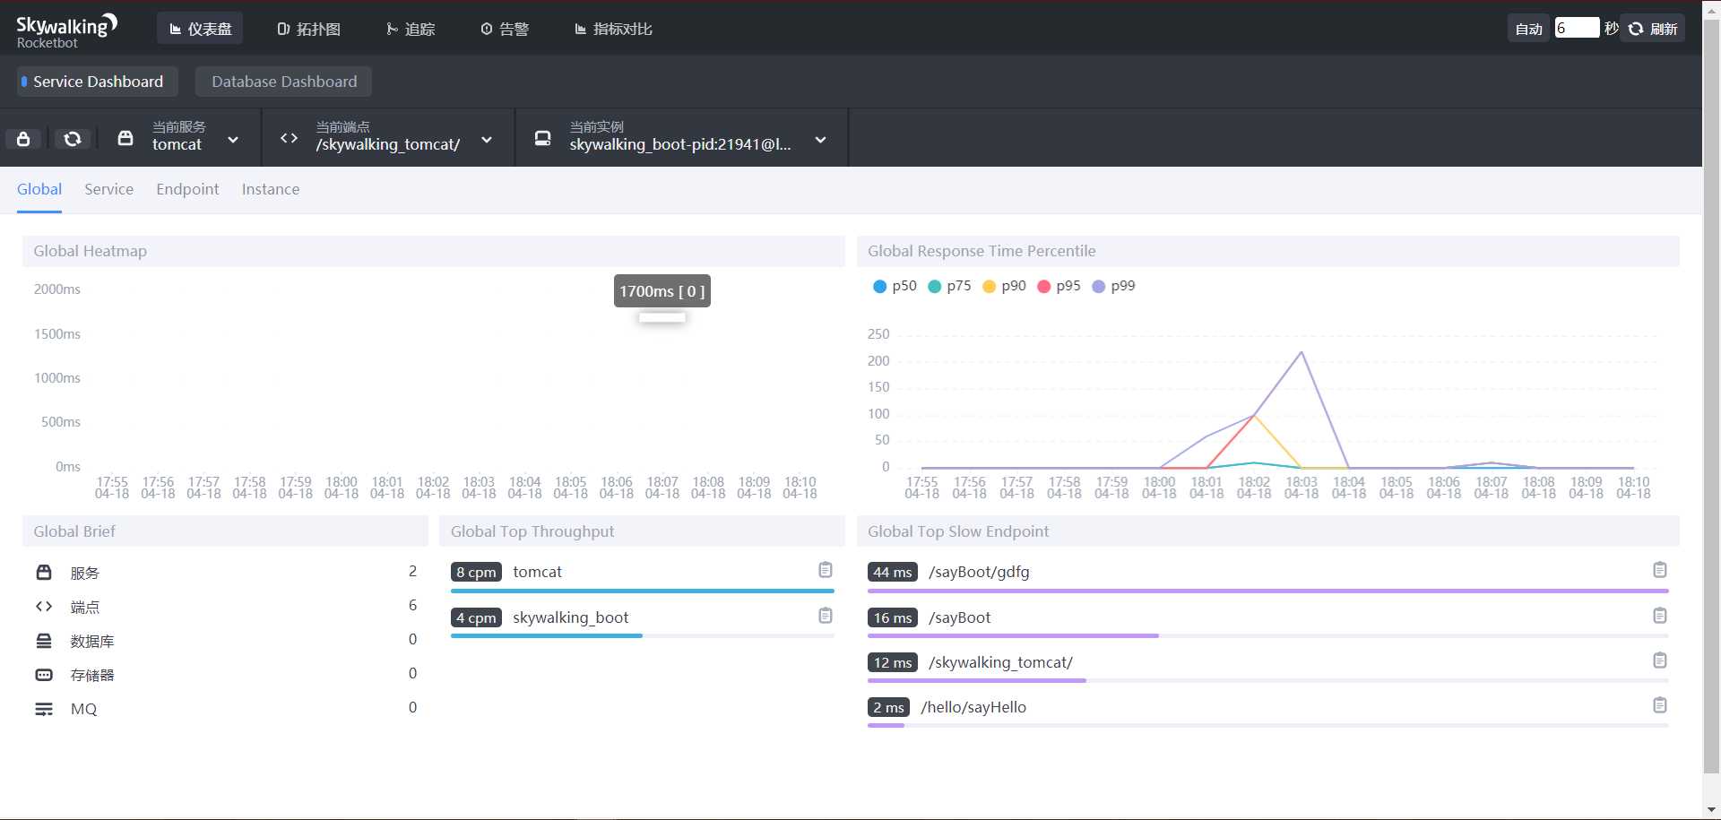Open the 追踪 trace menu
Image resolution: width=1721 pixels, height=820 pixels.
(x=411, y=29)
